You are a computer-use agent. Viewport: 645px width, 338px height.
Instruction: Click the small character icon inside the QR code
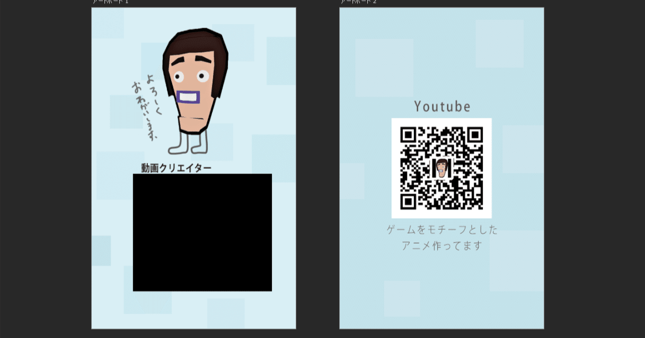click(x=441, y=168)
